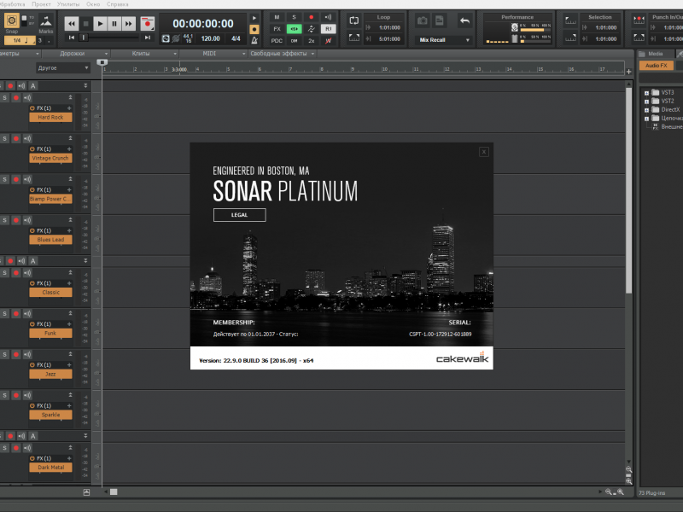
Task: Stop the transport
Action: coord(86,24)
